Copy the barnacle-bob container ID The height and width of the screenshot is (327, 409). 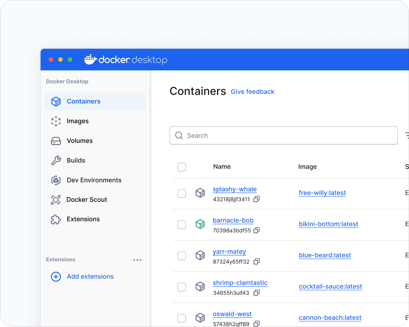[257, 230]
